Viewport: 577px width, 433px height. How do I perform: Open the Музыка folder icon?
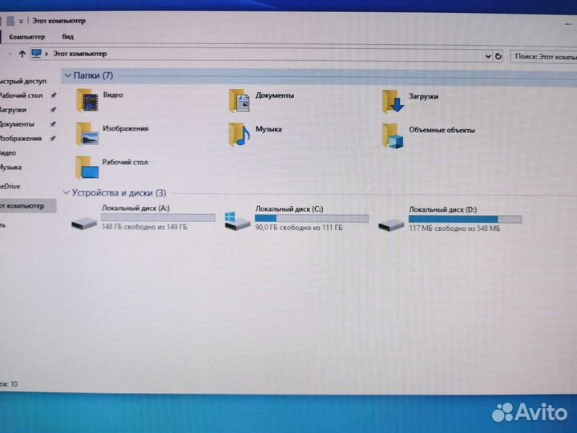[239, 135]
